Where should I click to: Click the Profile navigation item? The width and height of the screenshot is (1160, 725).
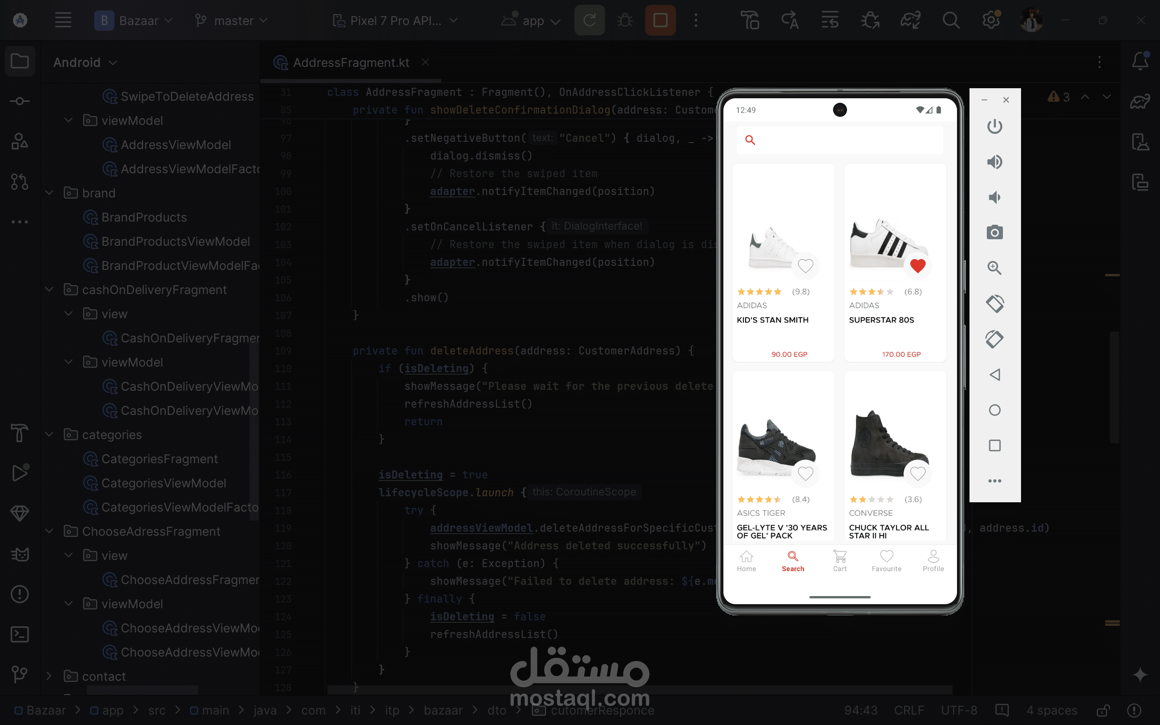[x=933, y=561]
